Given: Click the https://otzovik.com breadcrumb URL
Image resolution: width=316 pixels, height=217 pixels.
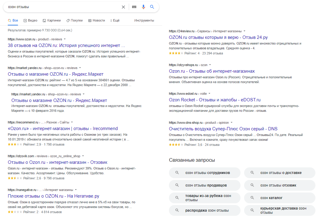Looking at the screenshot, I should click(21, 156).
